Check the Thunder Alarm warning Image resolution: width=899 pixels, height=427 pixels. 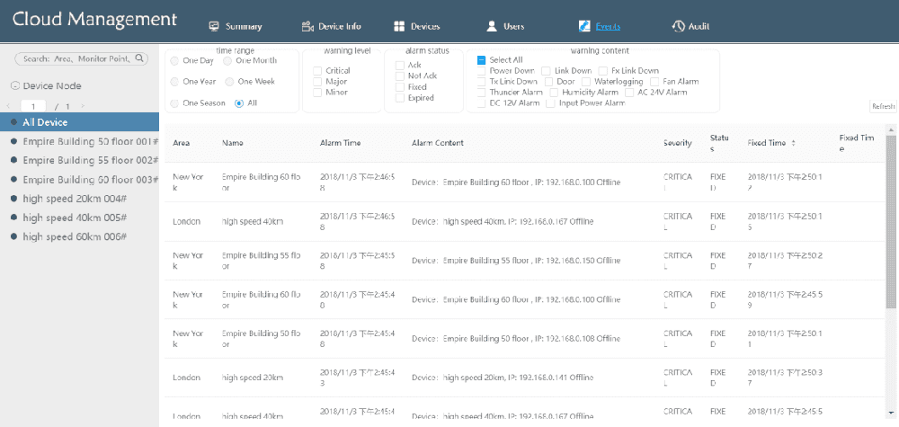[482, 93]
